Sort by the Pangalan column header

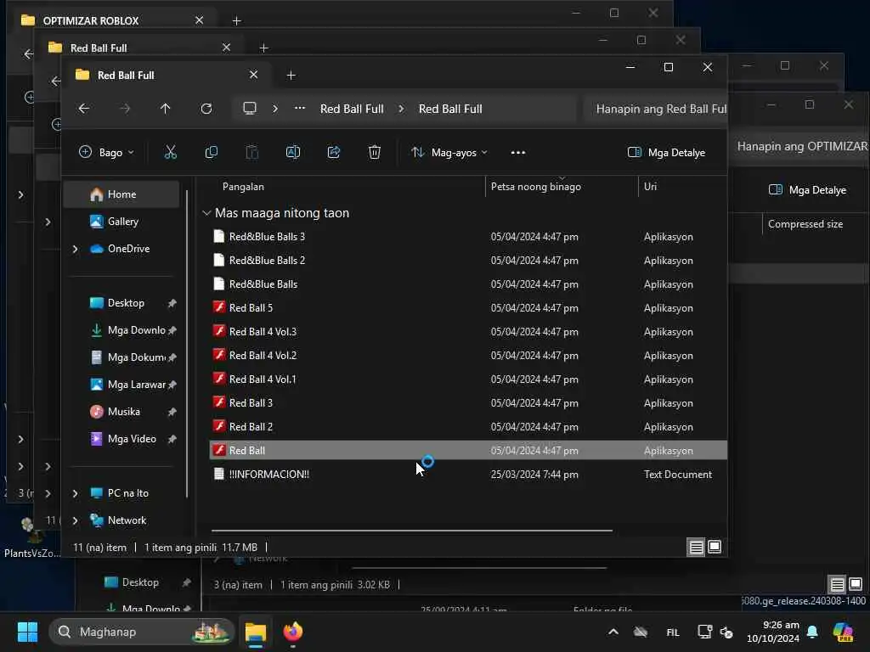[x=243, y=187]
